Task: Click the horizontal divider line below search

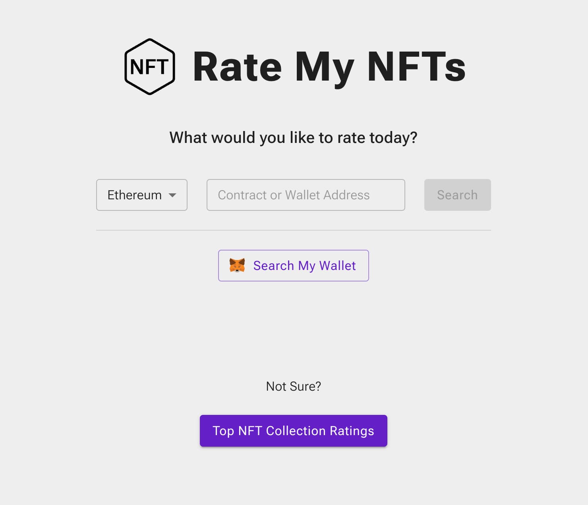Action: 293,230
